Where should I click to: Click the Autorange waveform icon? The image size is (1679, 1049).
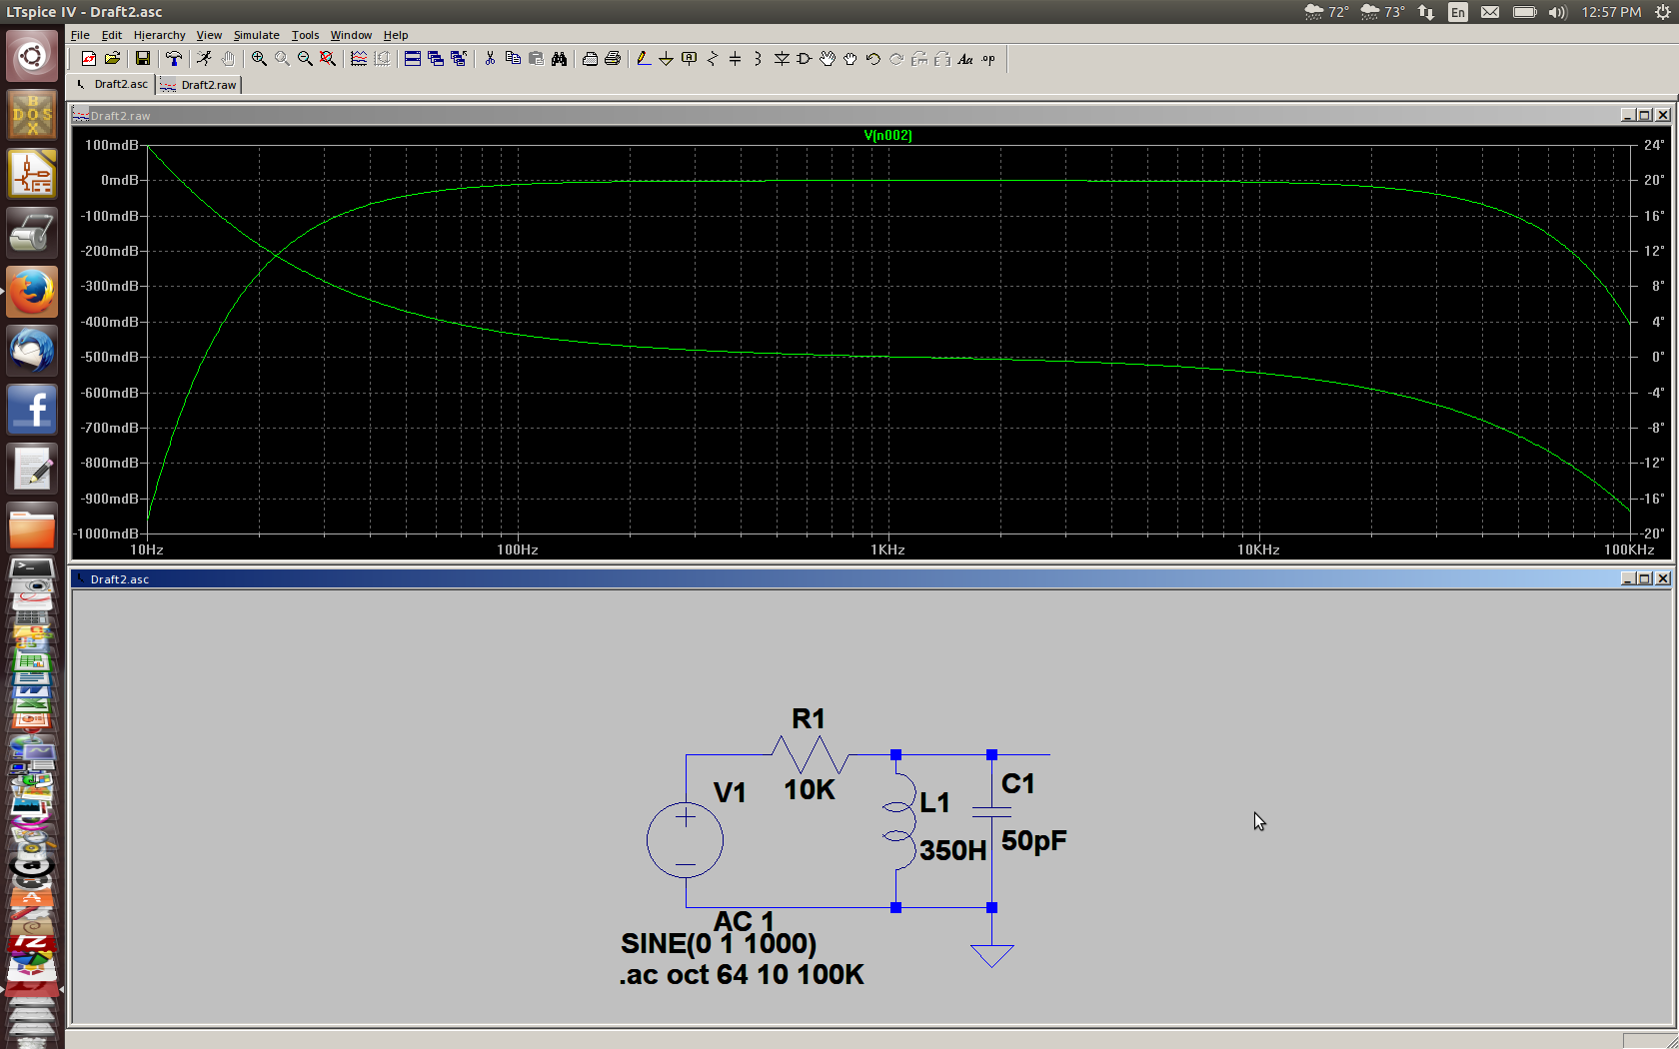[358, 59]
